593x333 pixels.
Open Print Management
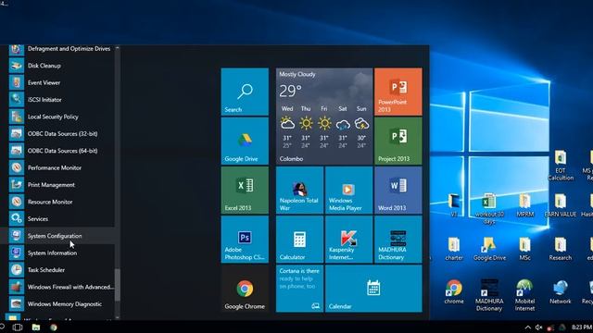click(x=57, y=185)
